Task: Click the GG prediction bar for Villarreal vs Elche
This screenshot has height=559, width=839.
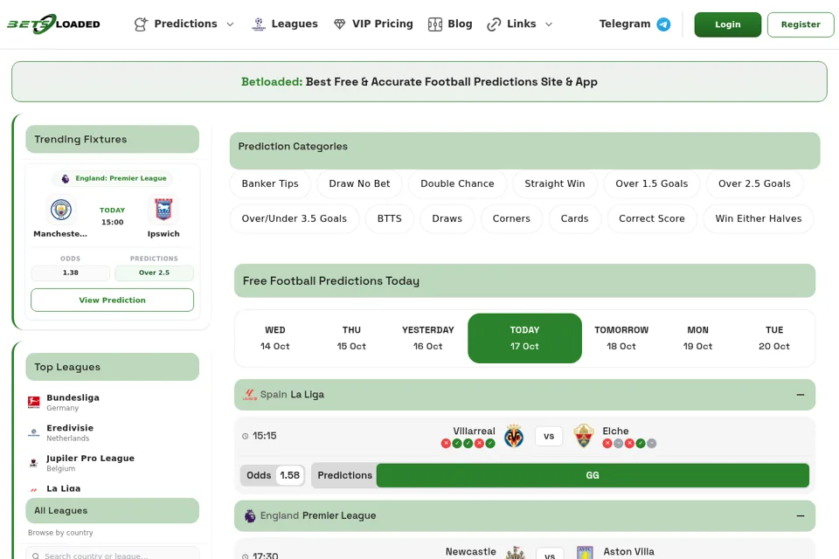Action: [593, 475]
